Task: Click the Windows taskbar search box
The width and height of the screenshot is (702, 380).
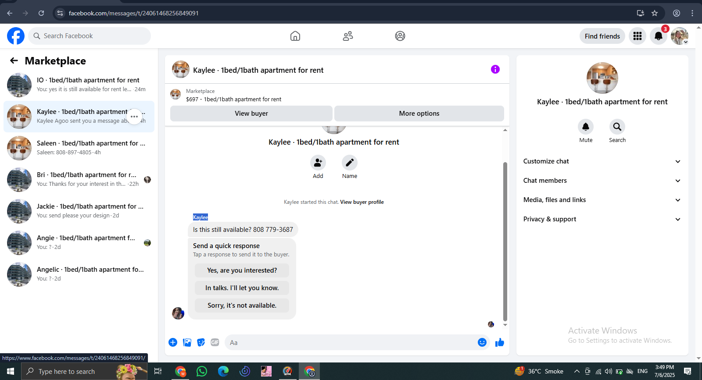Action: click(x=84, y=371)
